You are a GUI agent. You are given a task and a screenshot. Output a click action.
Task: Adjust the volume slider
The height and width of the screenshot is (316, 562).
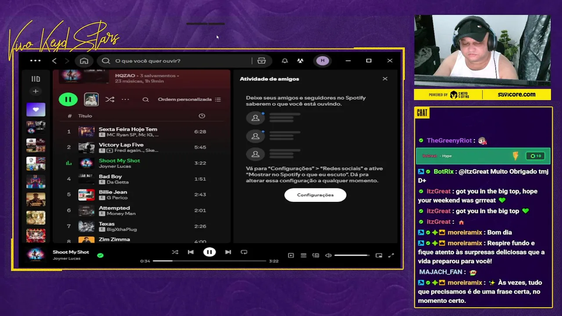tap(352, 255)
